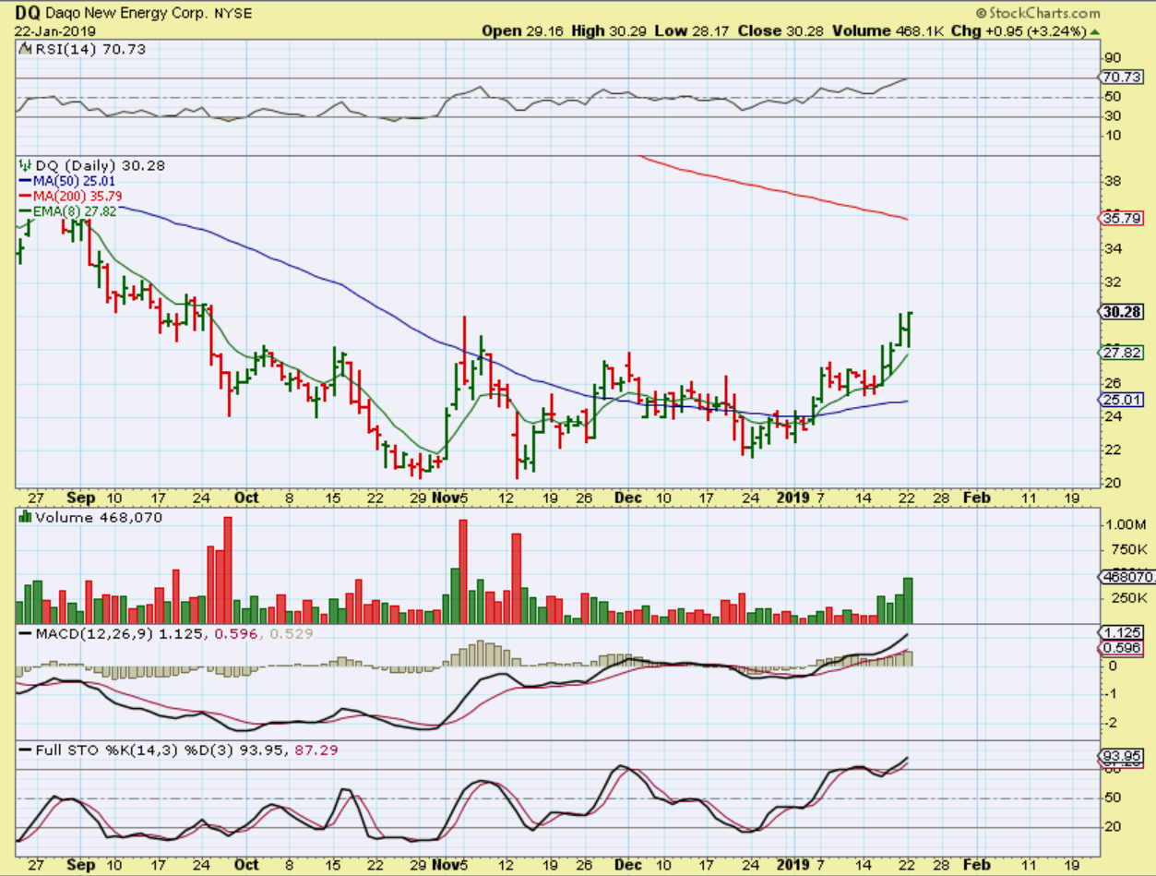Click the MA(200) 35.79 legend text
1156x876 pixels.
(77, 196)
